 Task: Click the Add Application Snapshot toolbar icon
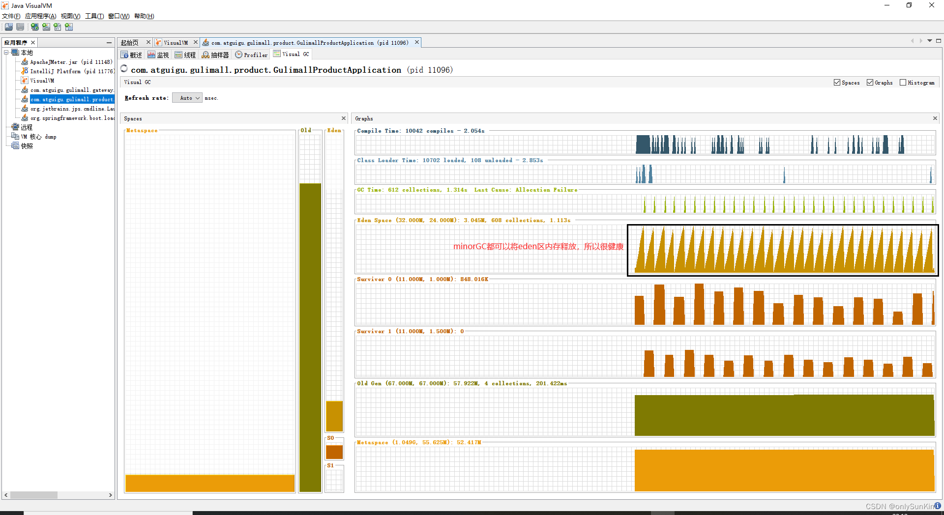pyautogui.click(x=69, y=27)
